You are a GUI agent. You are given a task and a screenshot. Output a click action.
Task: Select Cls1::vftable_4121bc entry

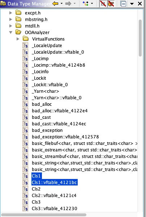coord(55,182)
